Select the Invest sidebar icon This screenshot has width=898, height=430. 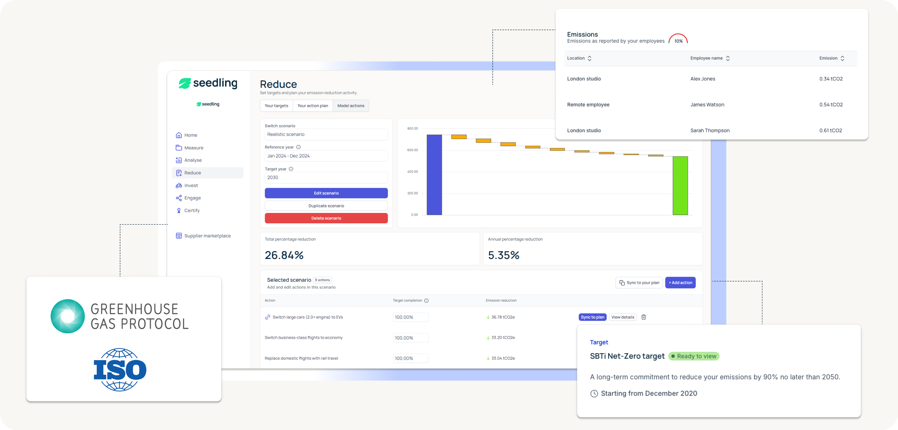point(179,185)
